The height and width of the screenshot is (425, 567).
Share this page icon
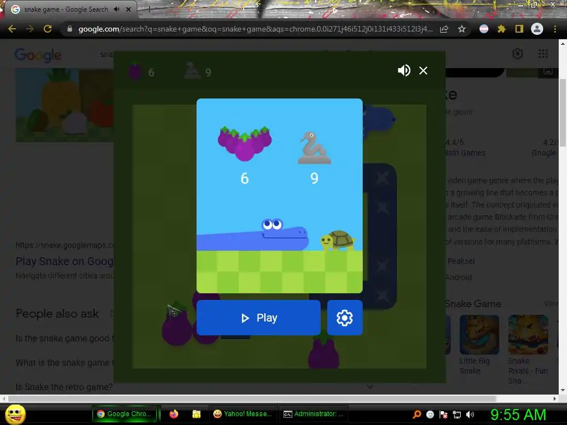coord(444,29)
